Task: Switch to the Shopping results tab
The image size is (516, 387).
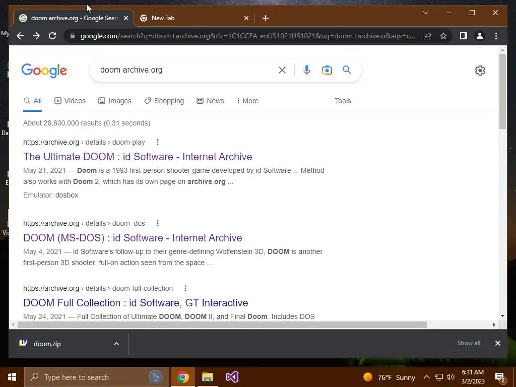Action: (x=164, y=101)
